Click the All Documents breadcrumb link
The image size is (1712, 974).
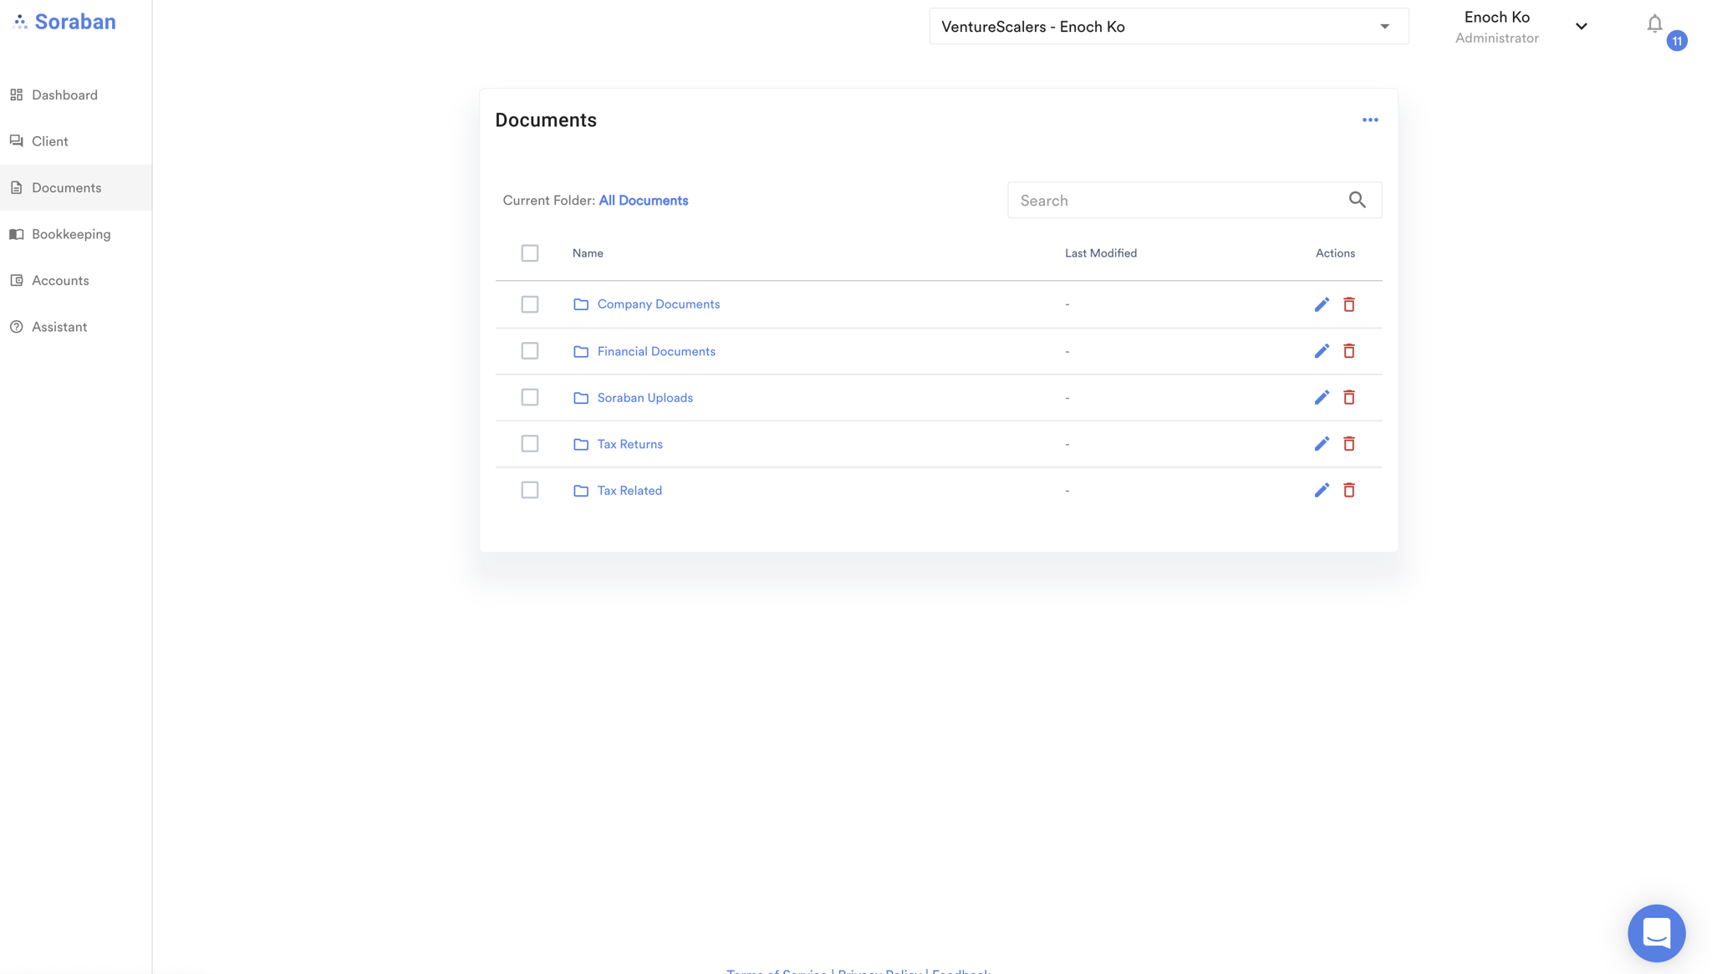click(x=644, y=201)
